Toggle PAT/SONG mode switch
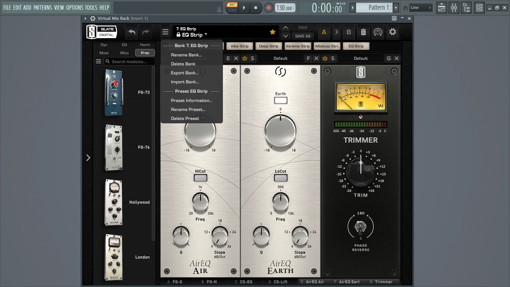 [x=232, y=7]
